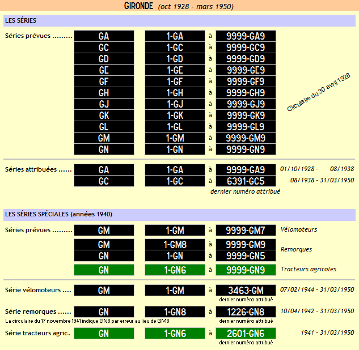Viewport: 359px width, 350px height.
Task: Click the 1-GE start plate
Action: (x=175, y=70)
